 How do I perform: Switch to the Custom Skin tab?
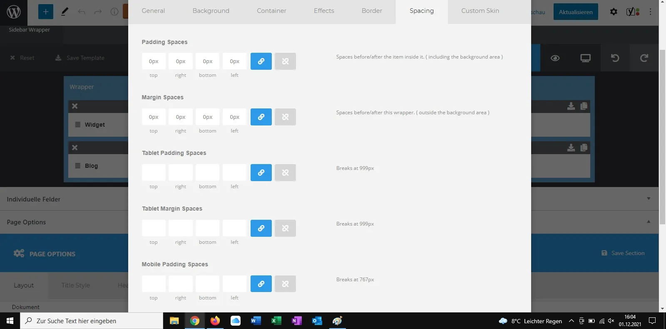480,11
